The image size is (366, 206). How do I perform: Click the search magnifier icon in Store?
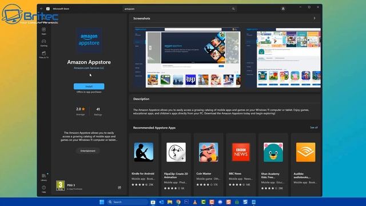233,9
